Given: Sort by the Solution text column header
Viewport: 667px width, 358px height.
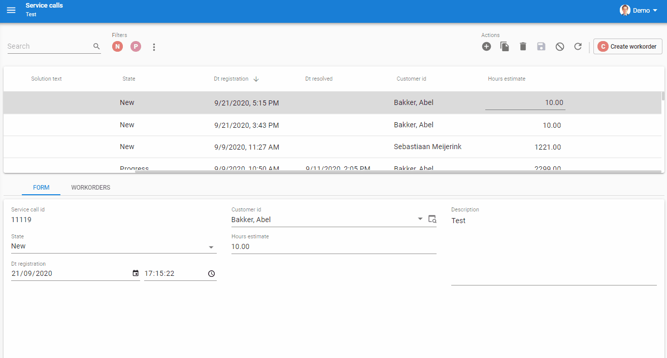Looking at the screenshot, I should (x=46, y=79).
